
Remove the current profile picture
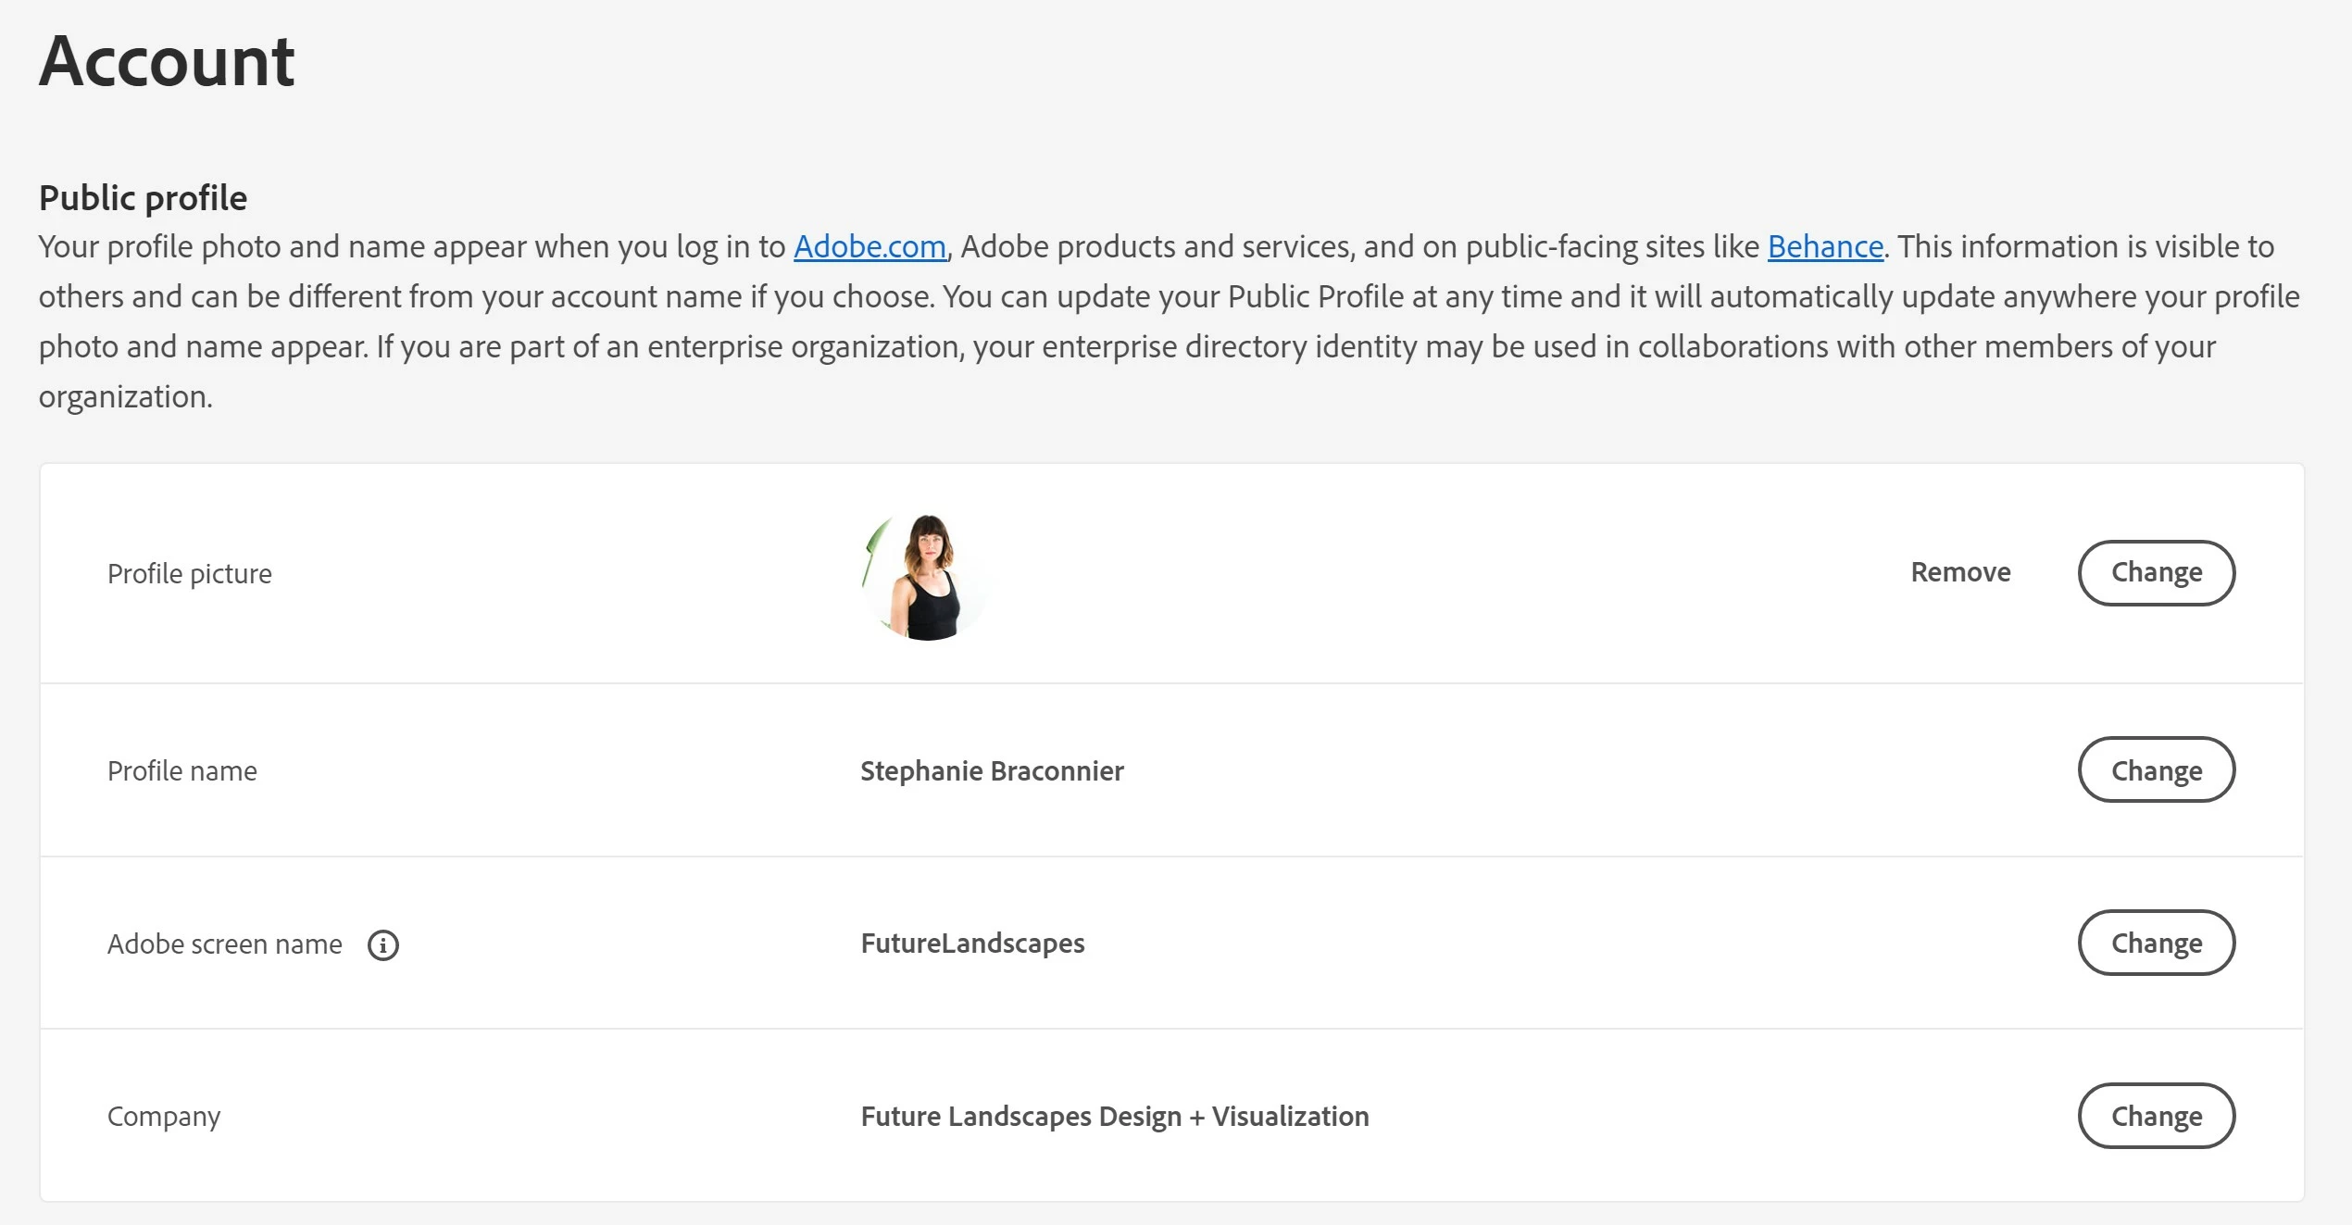click(1960, 572)
